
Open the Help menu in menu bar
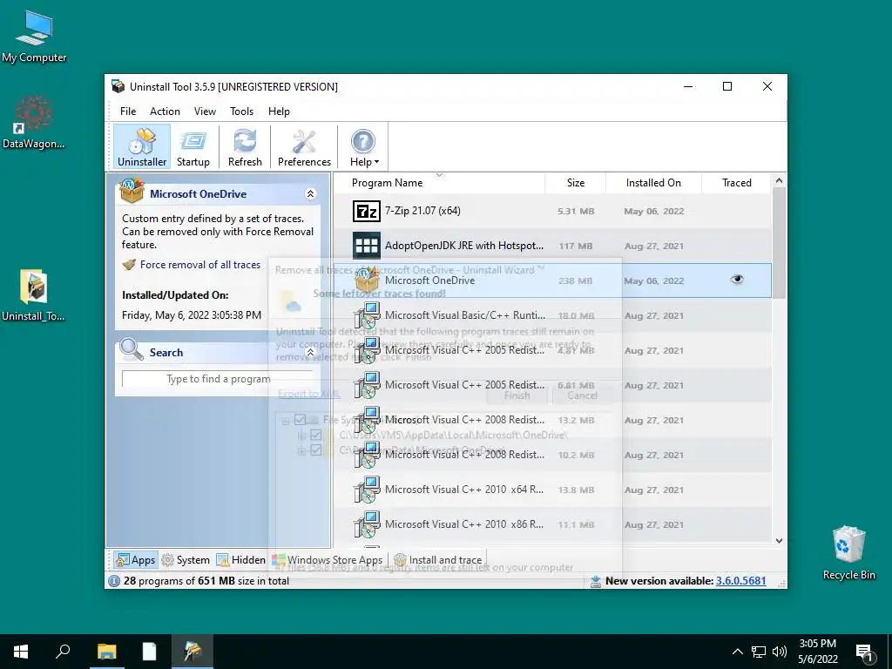pos(279,111)
